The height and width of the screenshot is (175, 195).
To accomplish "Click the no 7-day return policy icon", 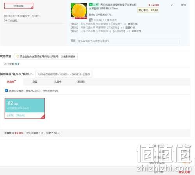I will click(x=90, y=20).
